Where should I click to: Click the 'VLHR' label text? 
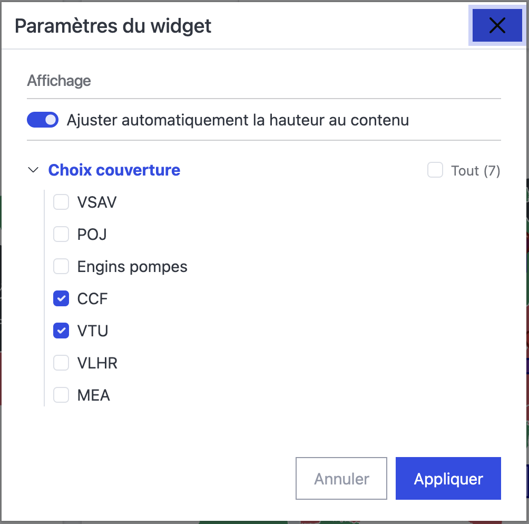pyautogui.click(x=97, y=363)
